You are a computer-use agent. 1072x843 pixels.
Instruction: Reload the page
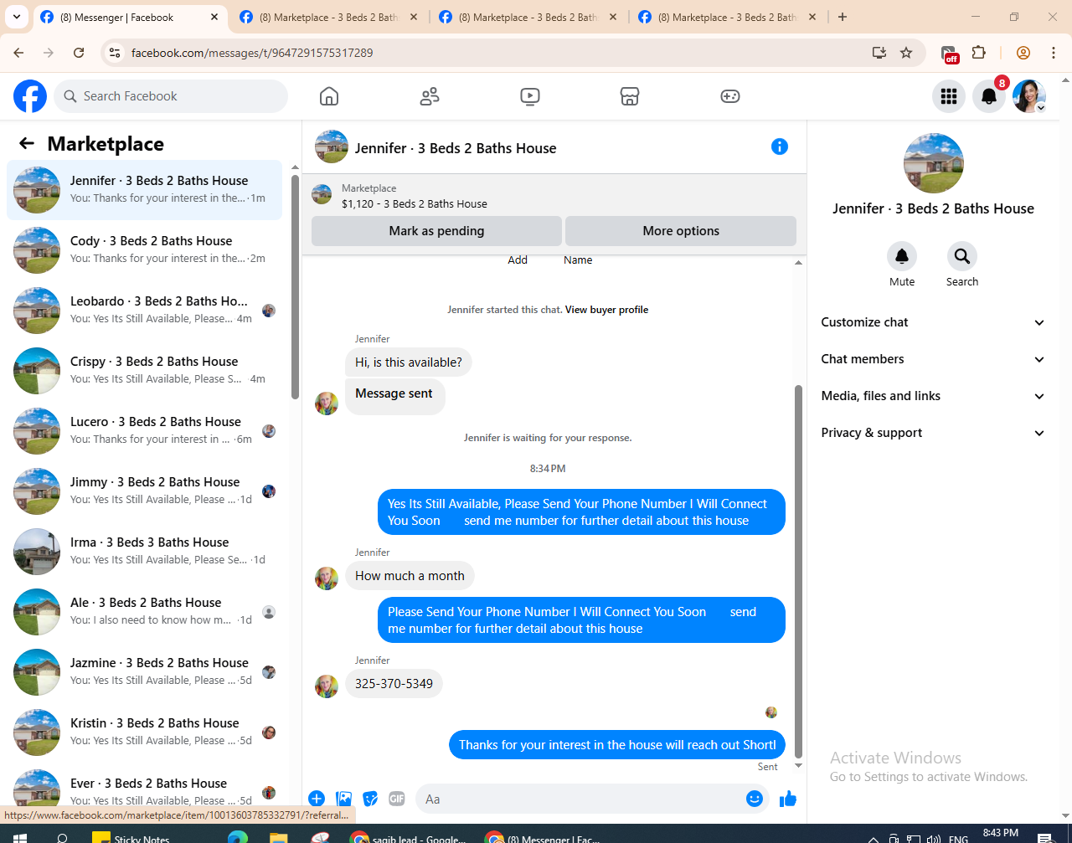click(x=79, y=53)
